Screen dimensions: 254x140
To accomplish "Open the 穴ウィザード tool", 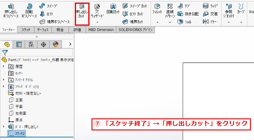I will 97,11.
